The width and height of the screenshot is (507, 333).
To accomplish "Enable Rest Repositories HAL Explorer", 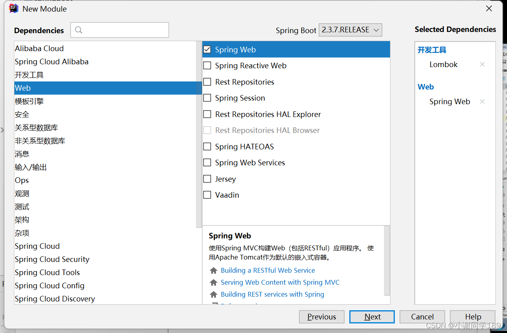I will (207, 114).
